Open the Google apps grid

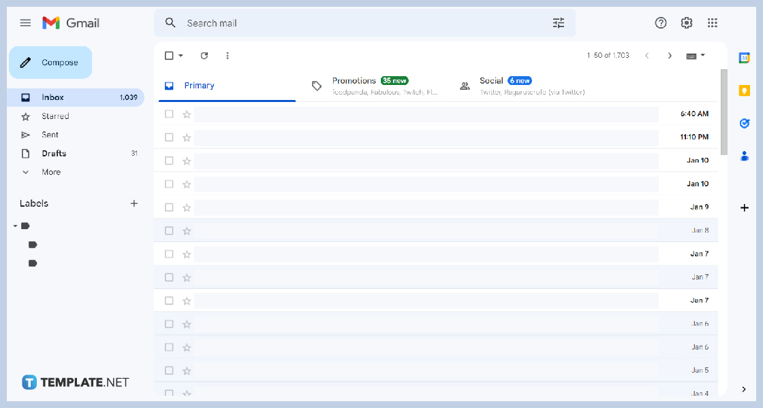click(713, 22)
